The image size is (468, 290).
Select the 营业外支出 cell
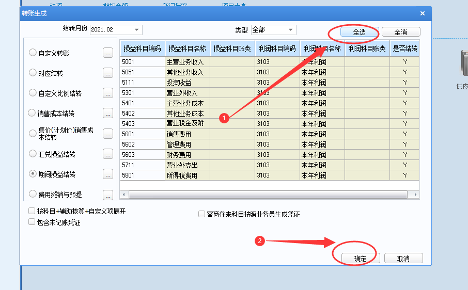[x=188, y=165]
